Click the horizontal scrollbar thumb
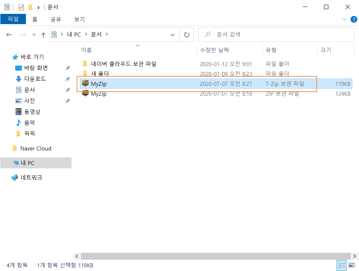Screen dimensions: 359x271 [x=216, y=256]
